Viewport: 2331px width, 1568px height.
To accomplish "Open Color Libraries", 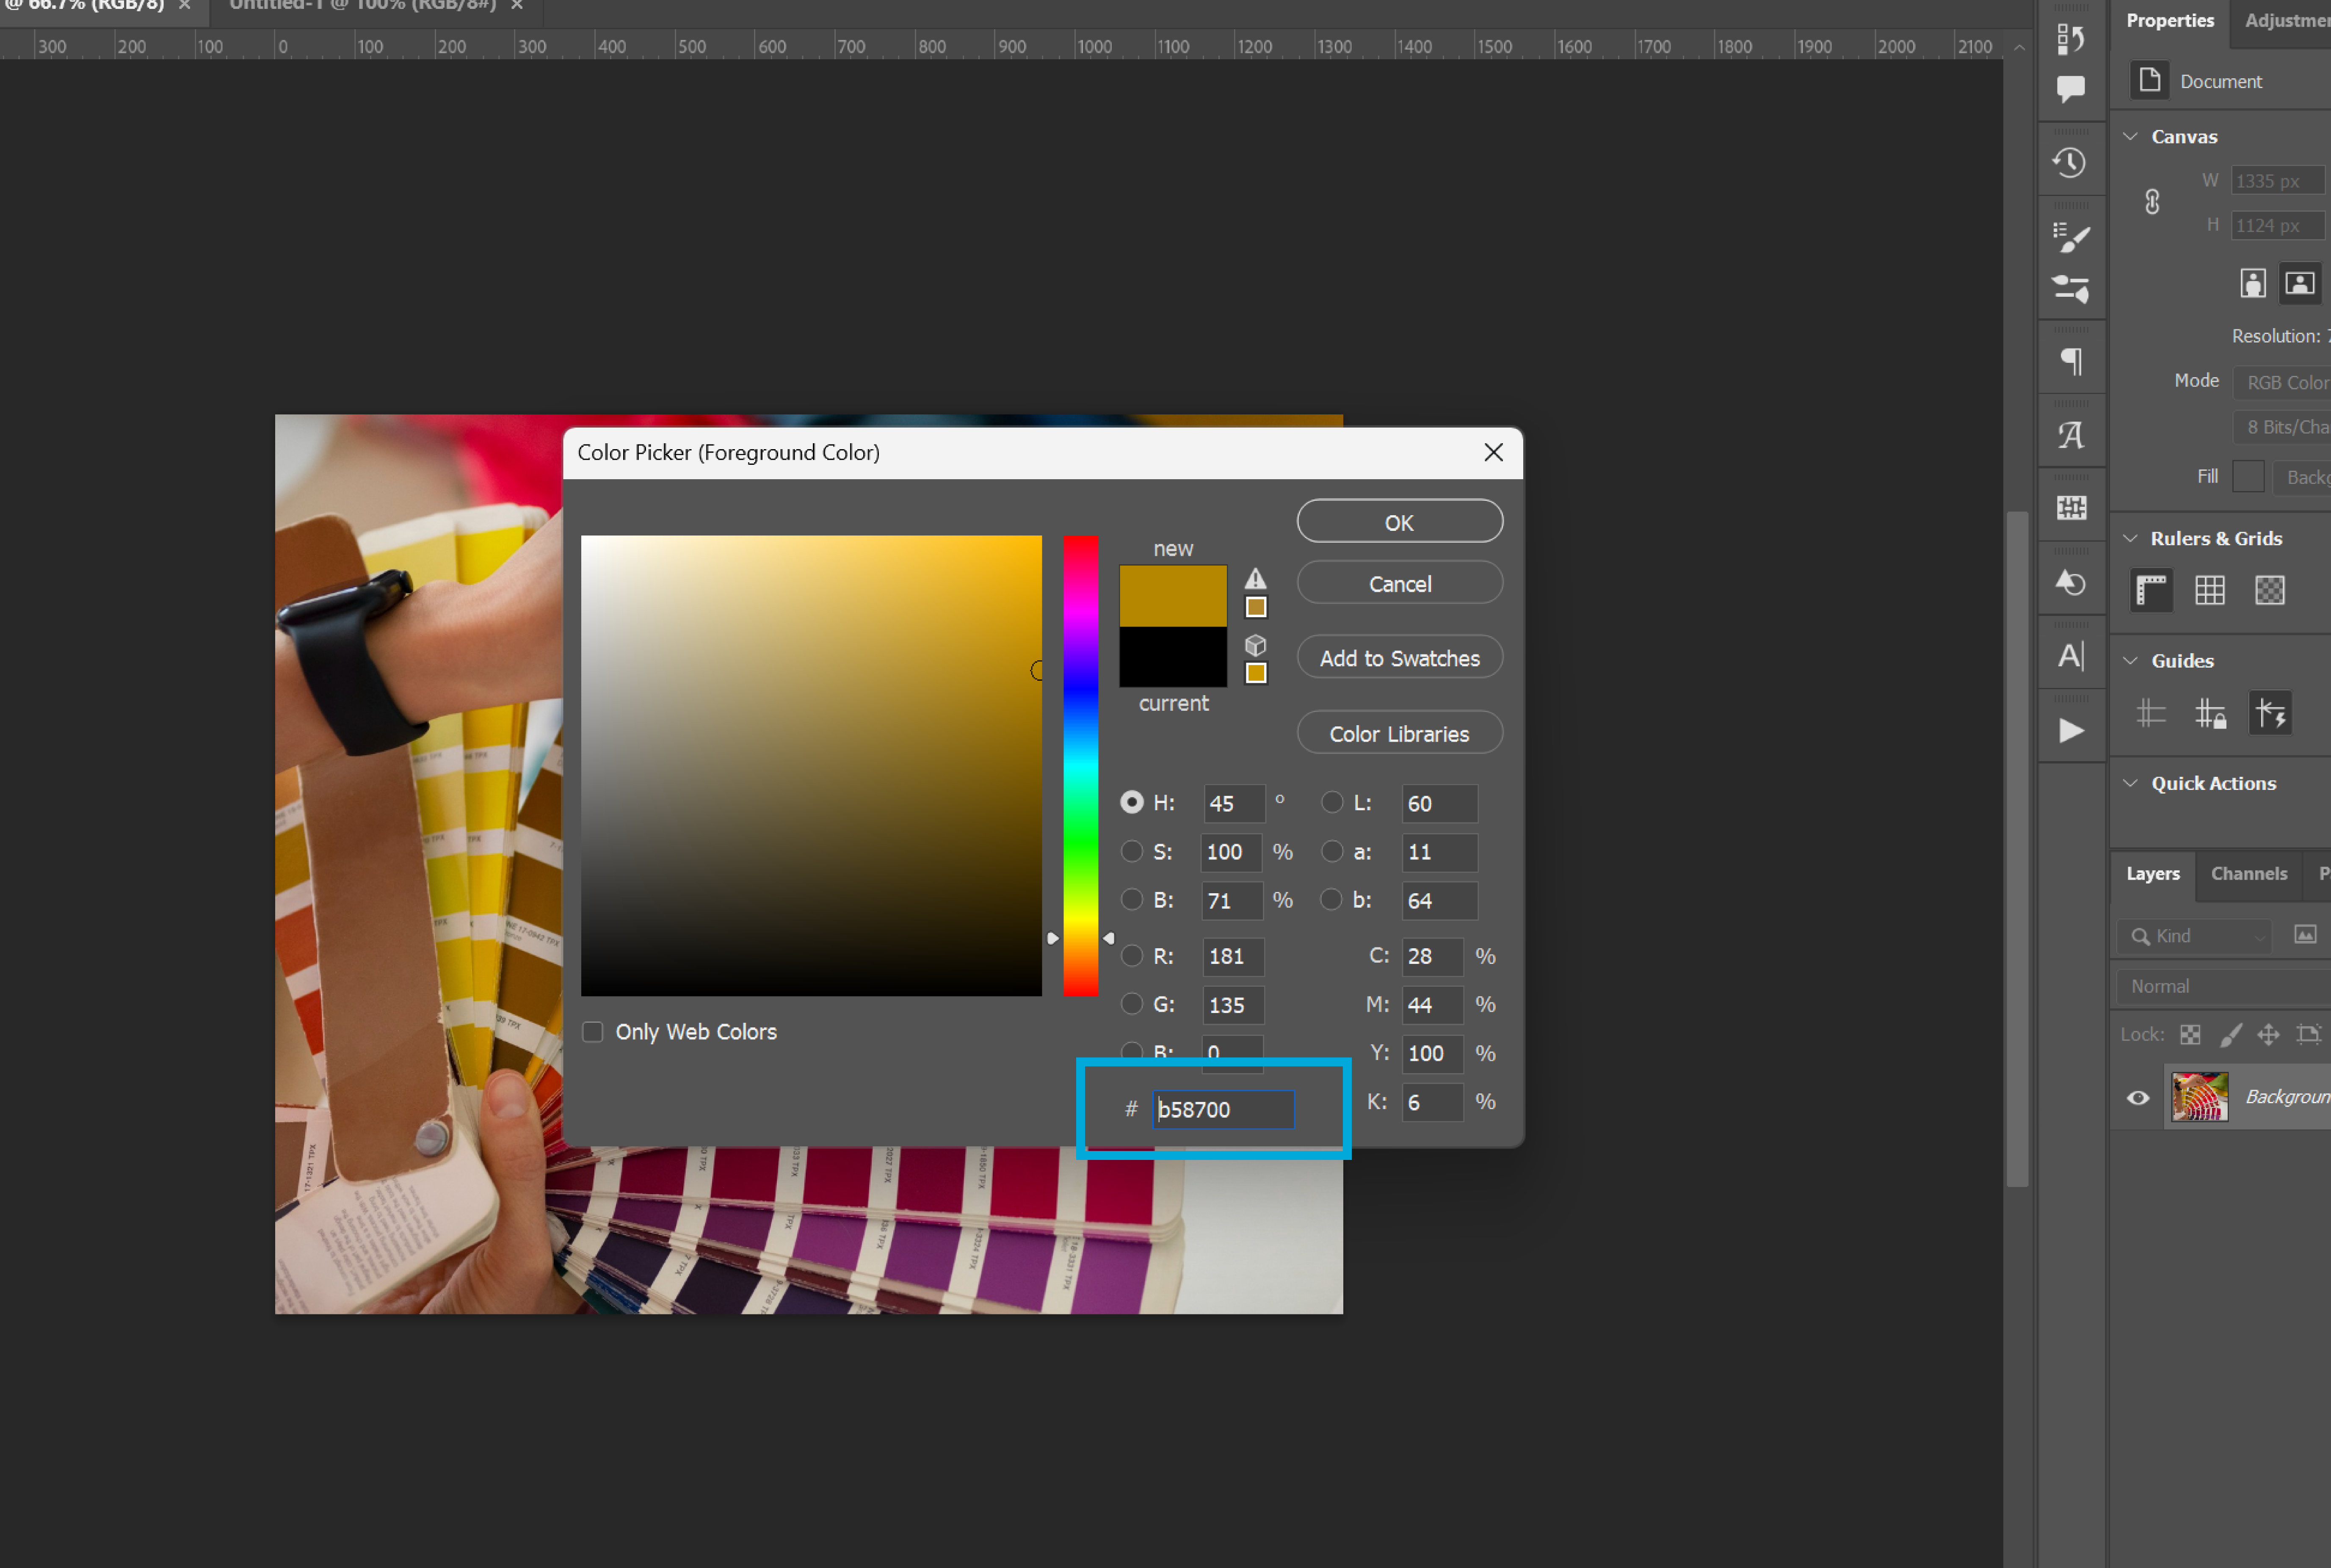I will 1399,733.
